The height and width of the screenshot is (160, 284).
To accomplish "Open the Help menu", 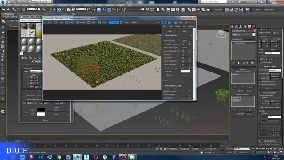I will coord(130,5).
